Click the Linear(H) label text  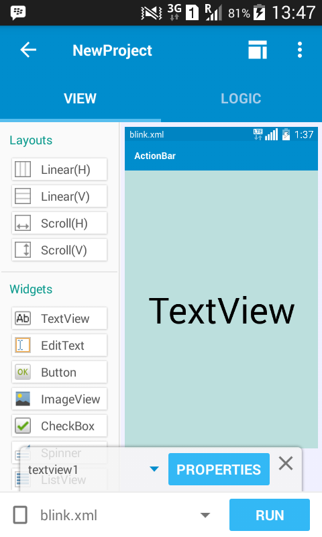pos(65,170)
